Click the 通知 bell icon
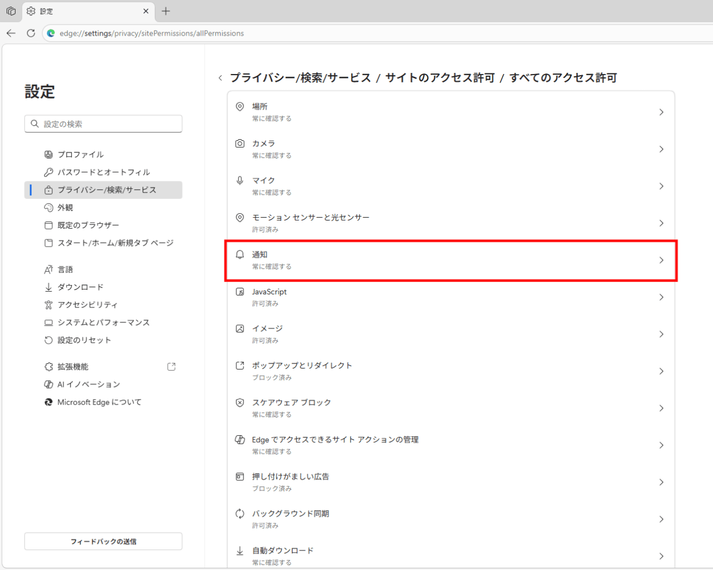713x570 pixels. click(240, 254)
